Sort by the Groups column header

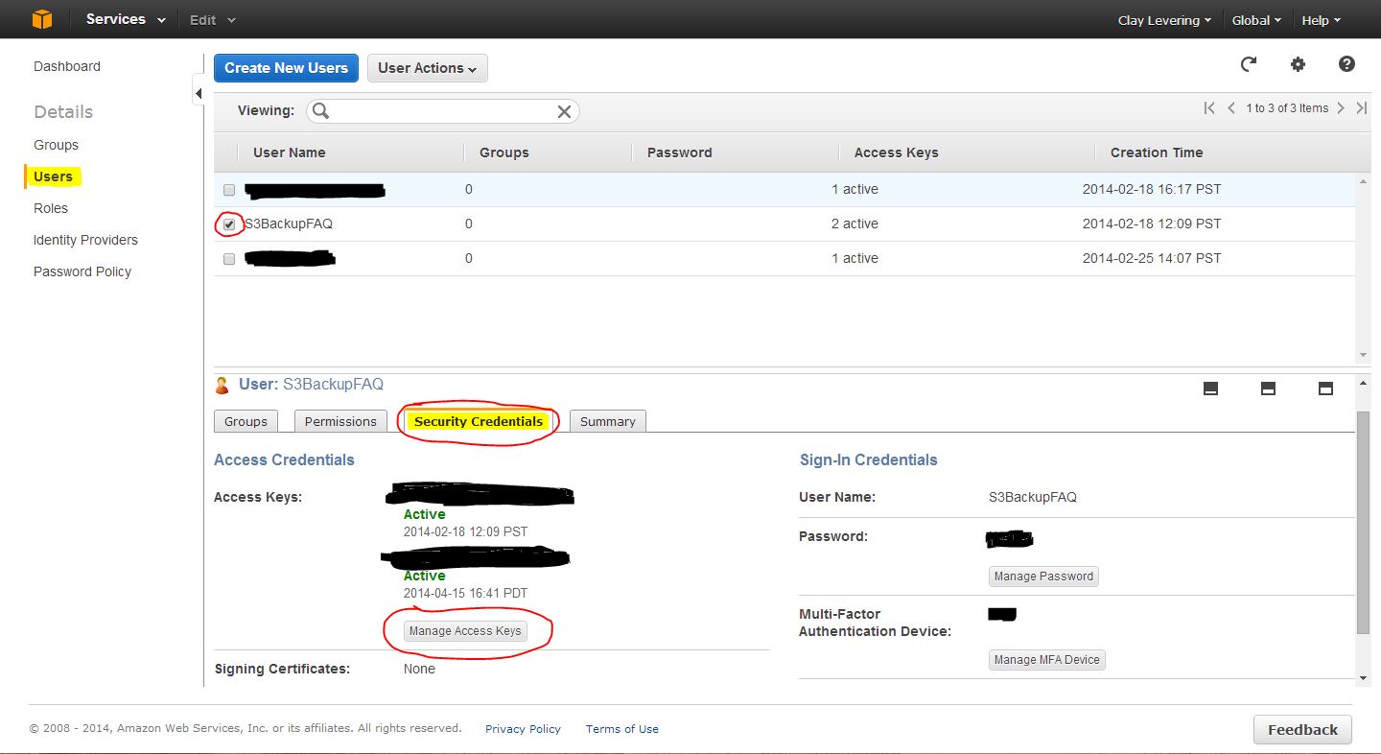(x=504, y=153)
